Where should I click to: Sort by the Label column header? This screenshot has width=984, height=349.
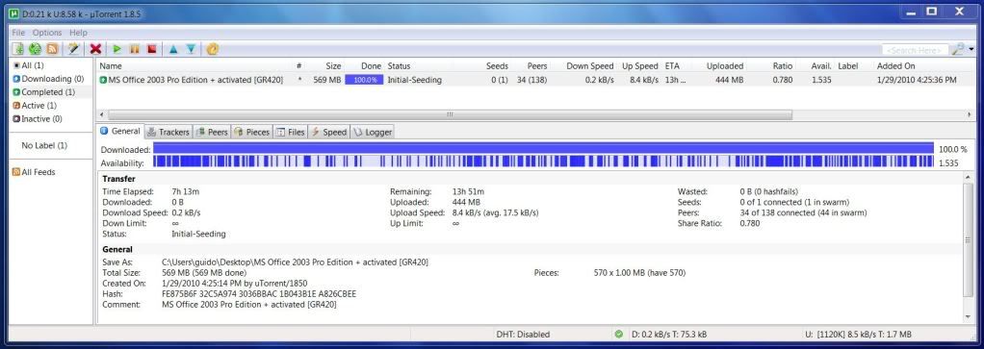point(848,65)
